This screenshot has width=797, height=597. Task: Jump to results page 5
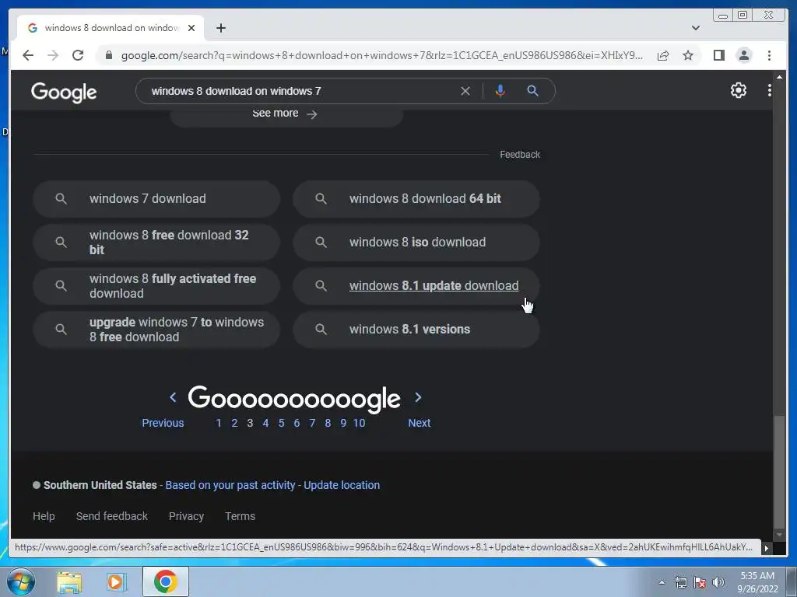pos(281,423)
